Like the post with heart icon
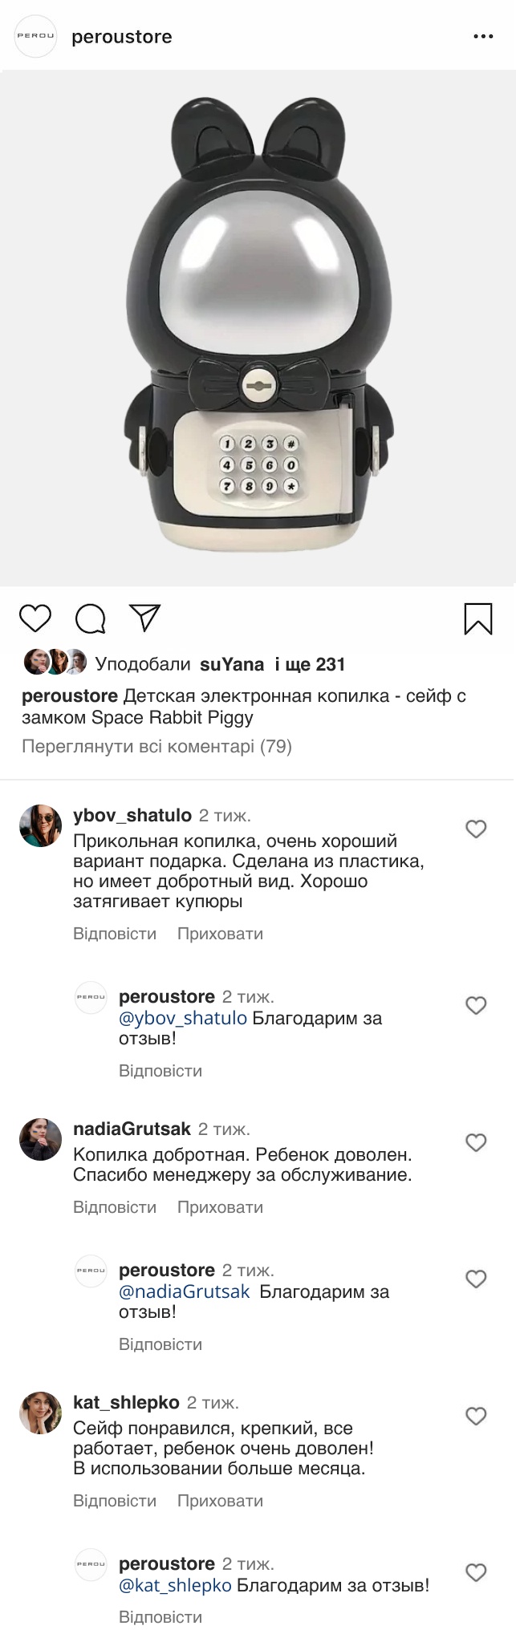 (35, 618)
